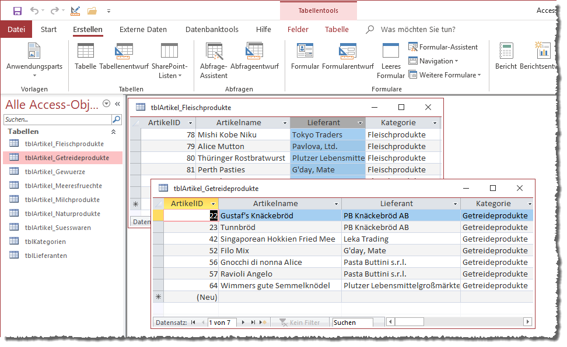Launch the Abfrage-Assistent
Viewport: 567px width, 347px height.
point(213,54)
